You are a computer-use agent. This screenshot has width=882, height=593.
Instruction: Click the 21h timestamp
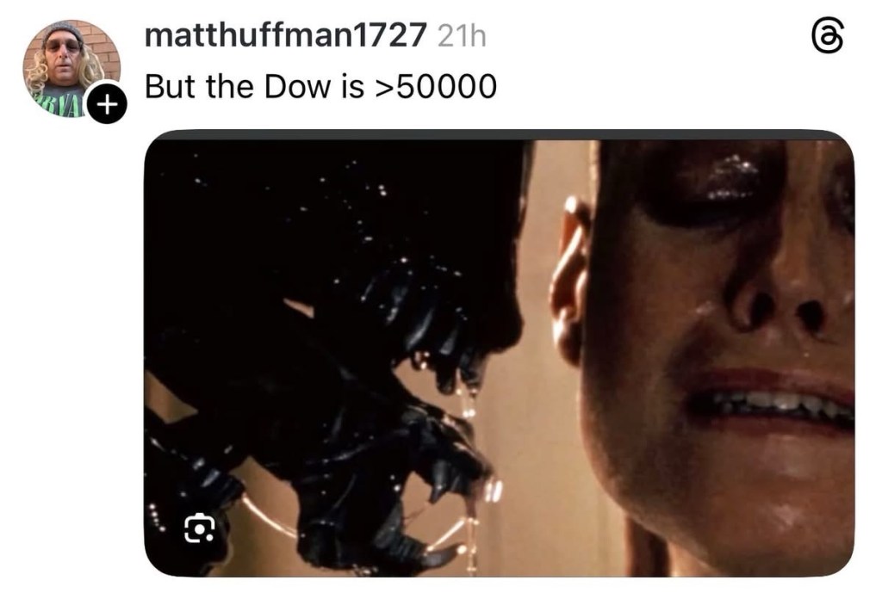[x=462, y=36]
